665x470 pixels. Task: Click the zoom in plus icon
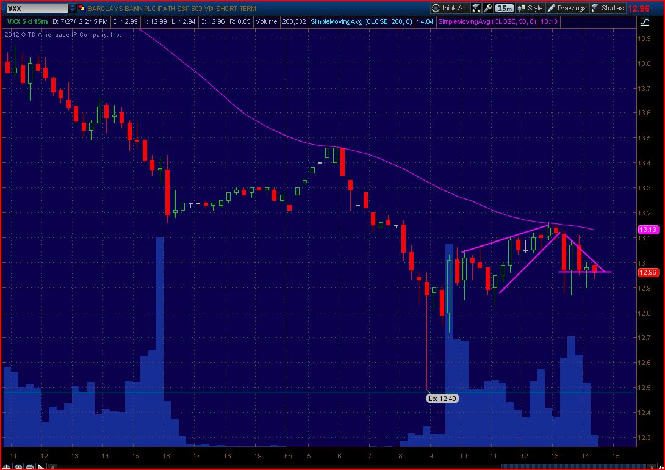coord(18,467)
